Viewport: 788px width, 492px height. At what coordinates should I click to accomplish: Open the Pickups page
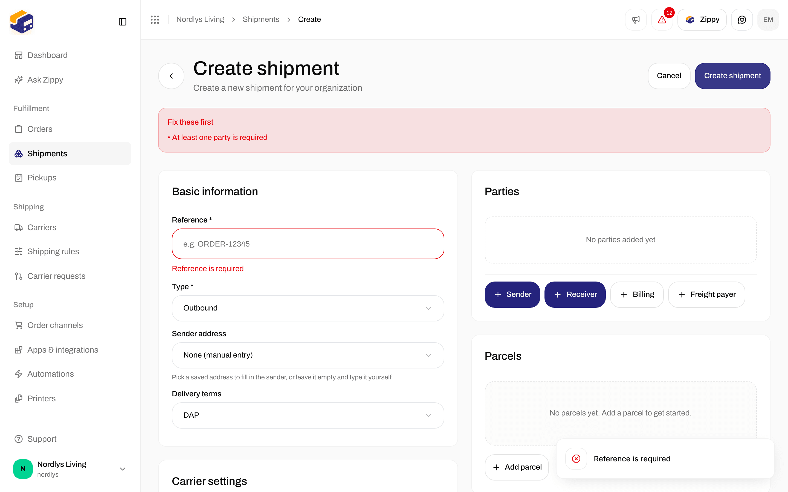[x=70, y=178]
